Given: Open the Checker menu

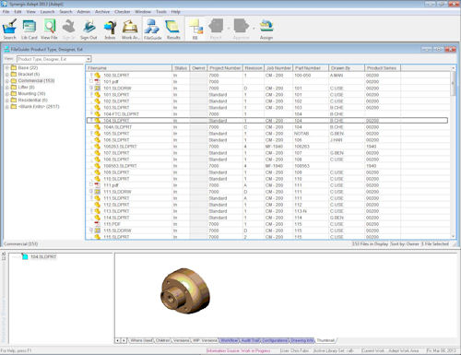Looking at the screenshot, I should click(x=123, y=12).
